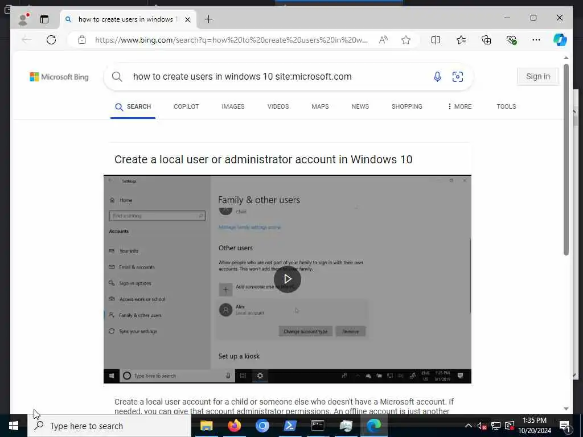
Task: Select the SEARCH tab
Action: pos(133,106)
